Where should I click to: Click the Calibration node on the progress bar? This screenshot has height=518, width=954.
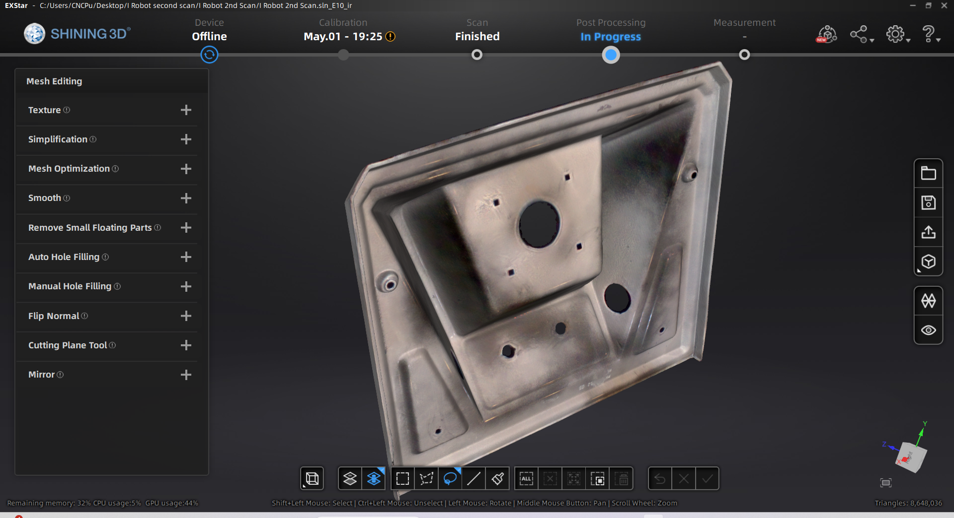343,55
